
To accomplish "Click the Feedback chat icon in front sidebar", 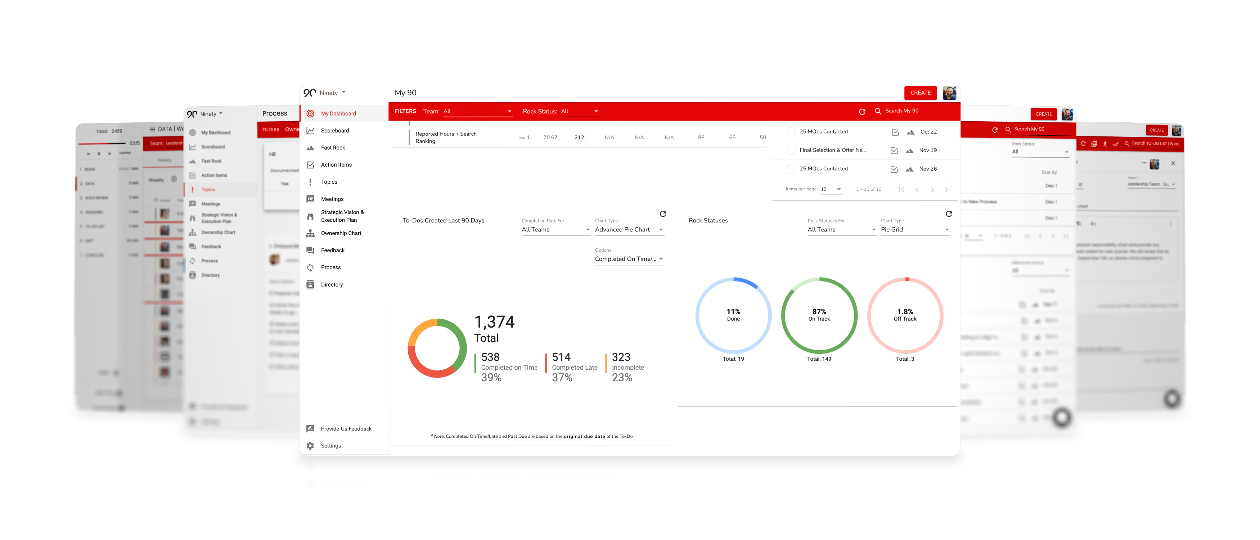I will [310, 251].
